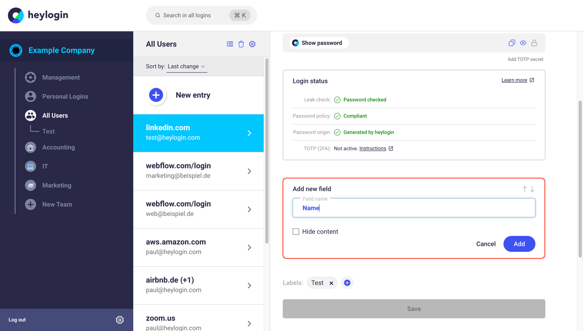Click New Team in sidebar
Image resolution: width=583 pixels, height=331 pixels.
pos(57,205)
